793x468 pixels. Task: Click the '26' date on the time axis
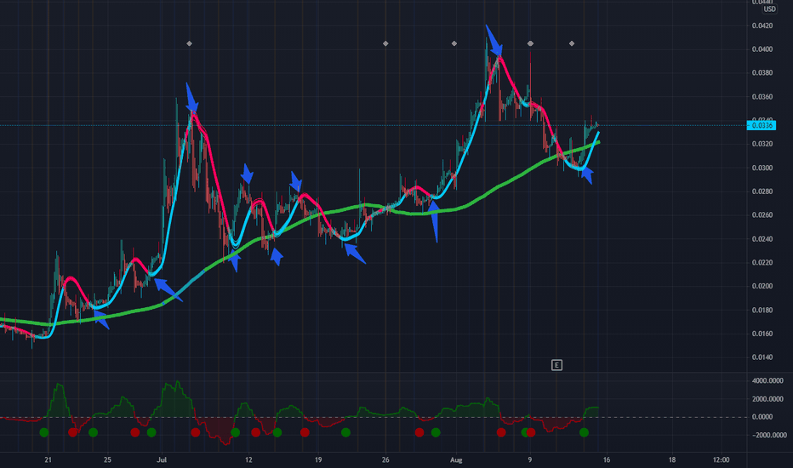pos(385,459)
